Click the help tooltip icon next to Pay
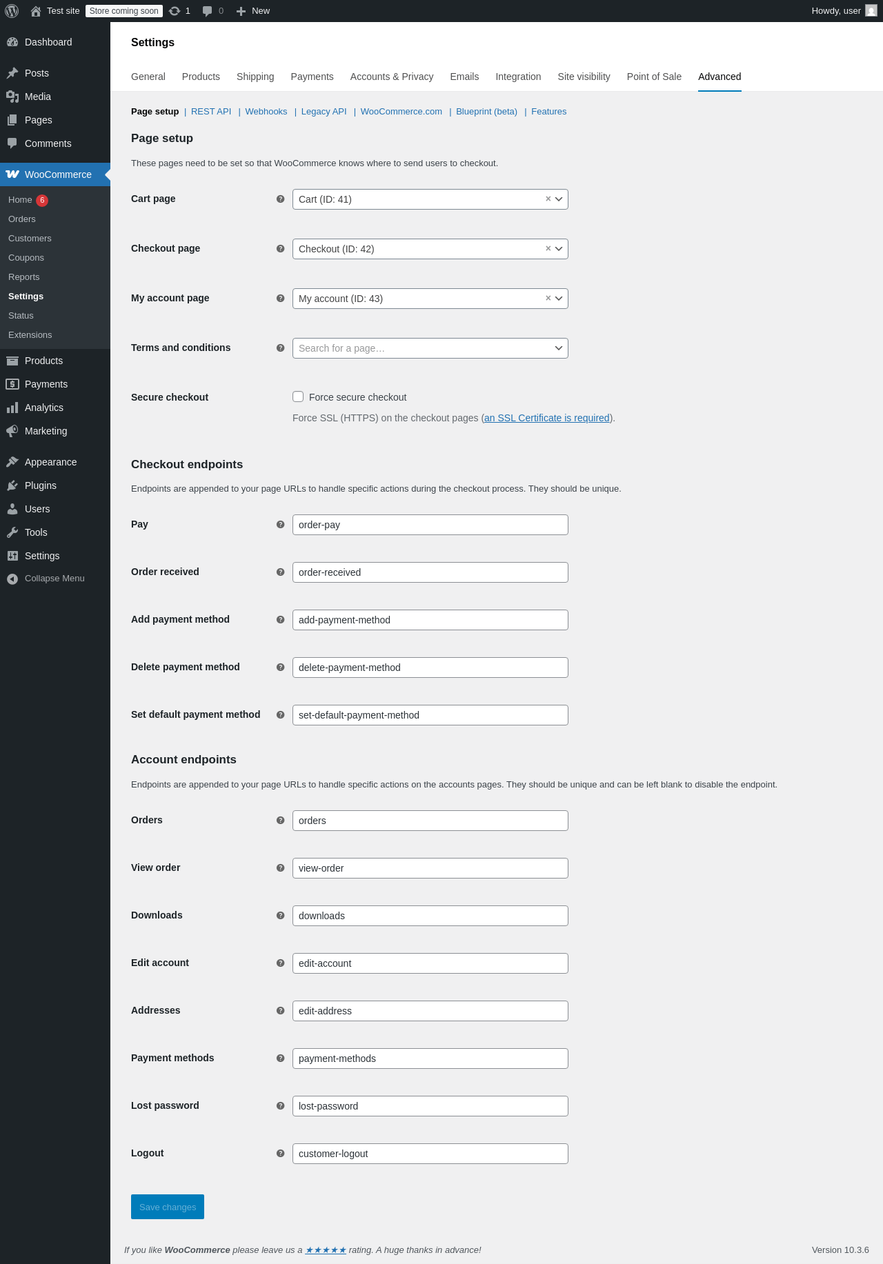This screenshot has width=883, height=1264. [280, 525]
